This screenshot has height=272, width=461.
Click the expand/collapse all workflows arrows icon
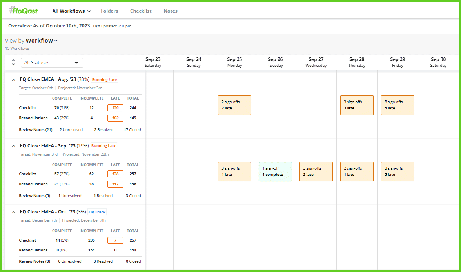(13, 63)
